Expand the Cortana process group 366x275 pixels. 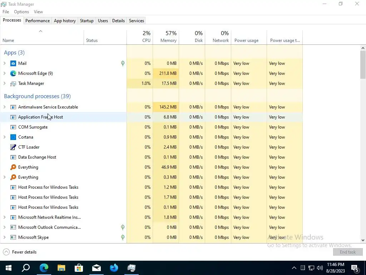pos(4,137)
